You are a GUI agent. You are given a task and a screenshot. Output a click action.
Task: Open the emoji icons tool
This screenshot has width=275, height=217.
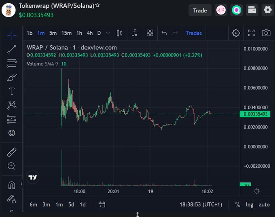12,133
